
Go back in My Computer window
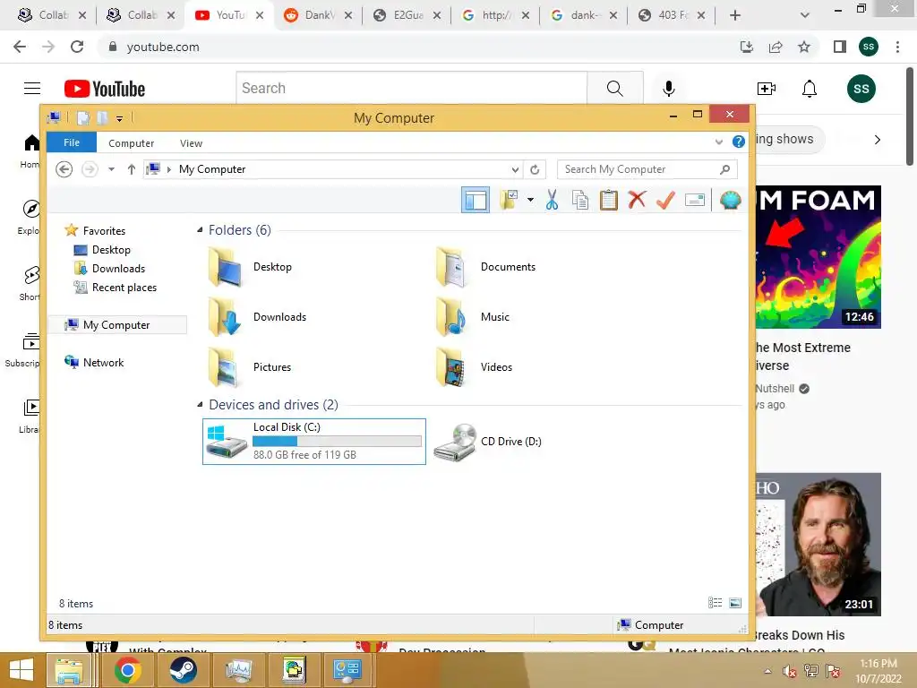64,169
